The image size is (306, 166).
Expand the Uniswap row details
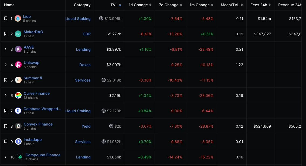pyautogui.click(x=5, y=65)
